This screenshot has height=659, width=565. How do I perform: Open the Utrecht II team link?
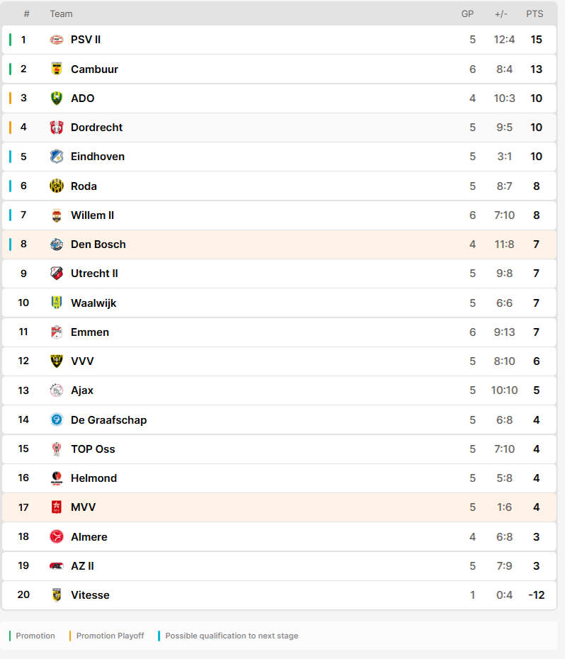(x=94, y=274)
